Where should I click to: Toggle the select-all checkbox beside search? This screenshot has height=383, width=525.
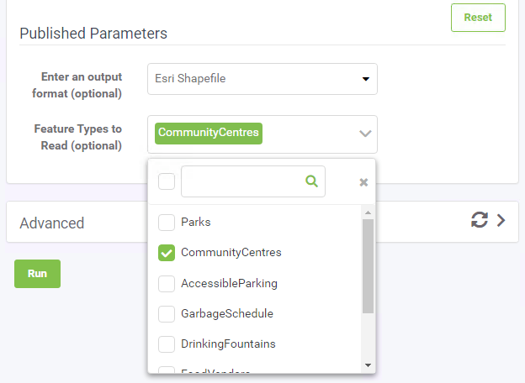coord(167,181)
